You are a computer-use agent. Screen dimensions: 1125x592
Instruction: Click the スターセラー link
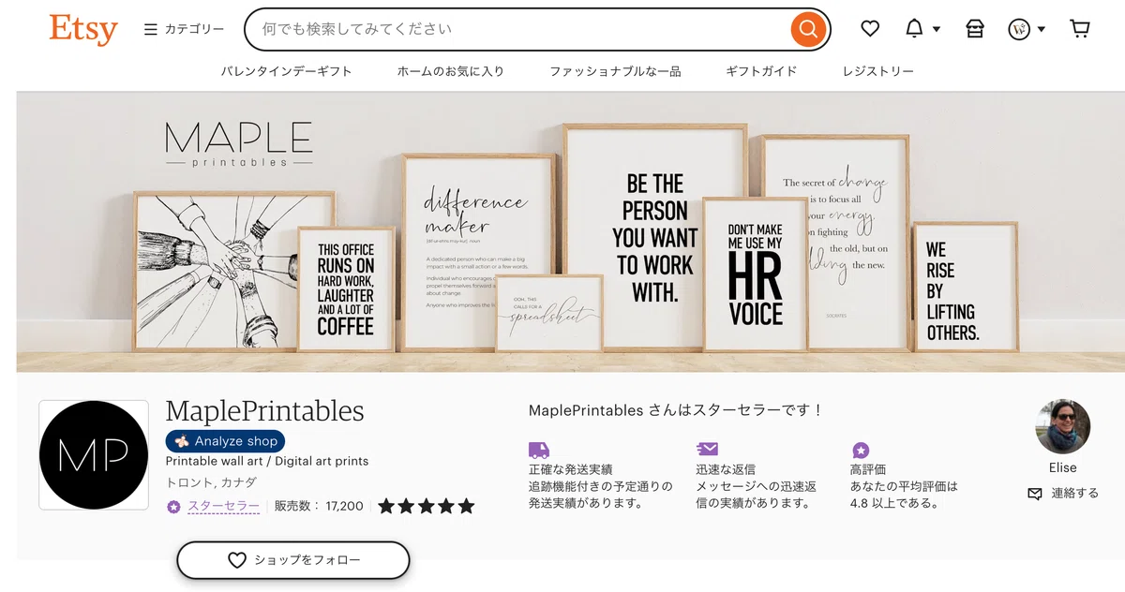click(223, 507)
